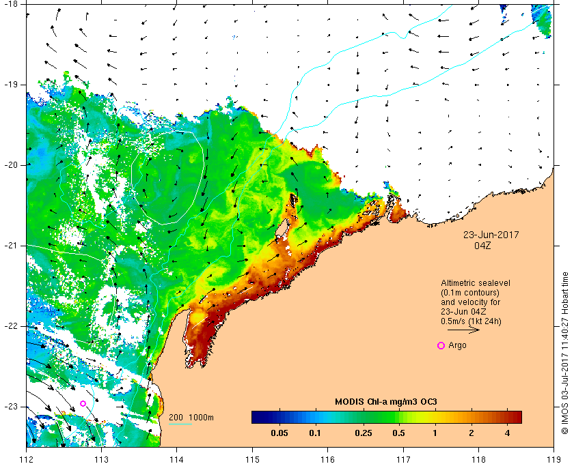Click longitude axis label '112'
Viewport: 574px width, 464px height.
(27, 459)
